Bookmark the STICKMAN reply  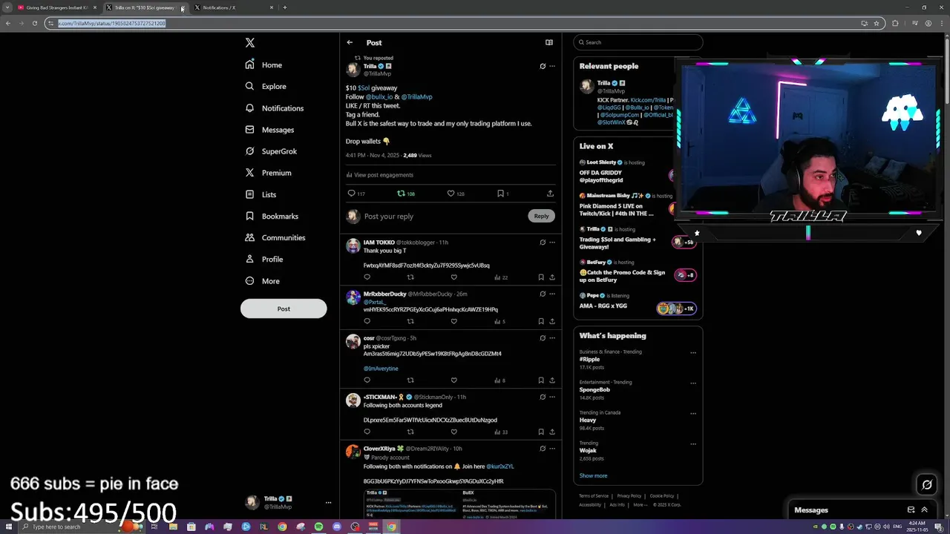(x=541, y=432)
